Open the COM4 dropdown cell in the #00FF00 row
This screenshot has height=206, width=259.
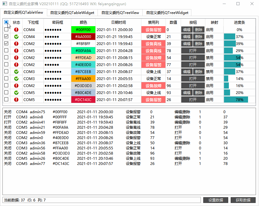tap(33, 30)
